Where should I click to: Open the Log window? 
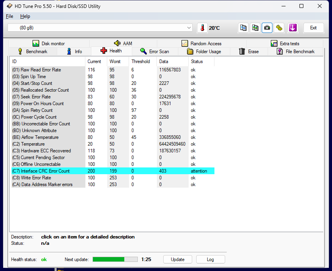[210, 259]
